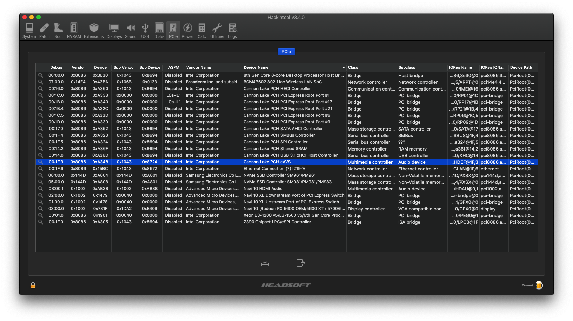The image size is (573, 321).
Task: Open the Patch tool
Action: coord(44,31)
